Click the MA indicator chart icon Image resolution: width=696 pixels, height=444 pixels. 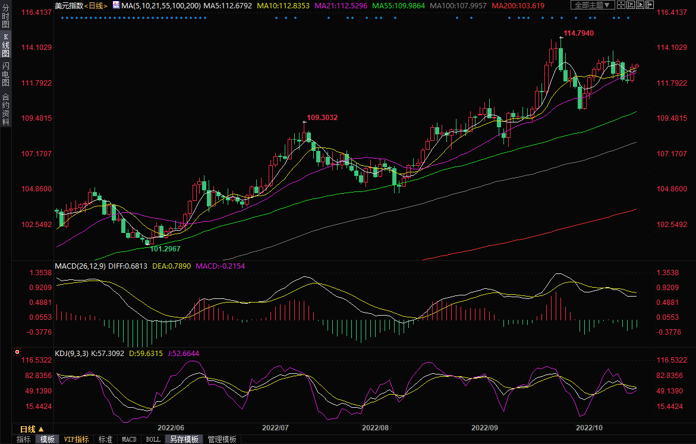[x=115, y=5]
